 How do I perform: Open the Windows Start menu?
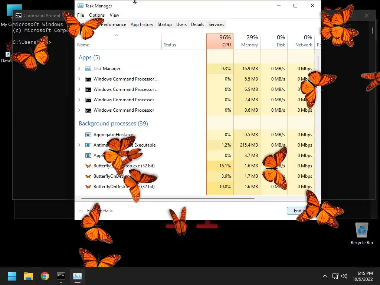point(12,276)
